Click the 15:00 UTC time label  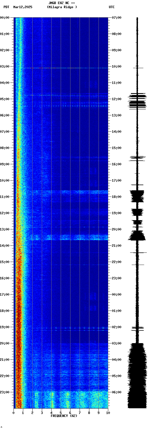(x=117, y=148)
